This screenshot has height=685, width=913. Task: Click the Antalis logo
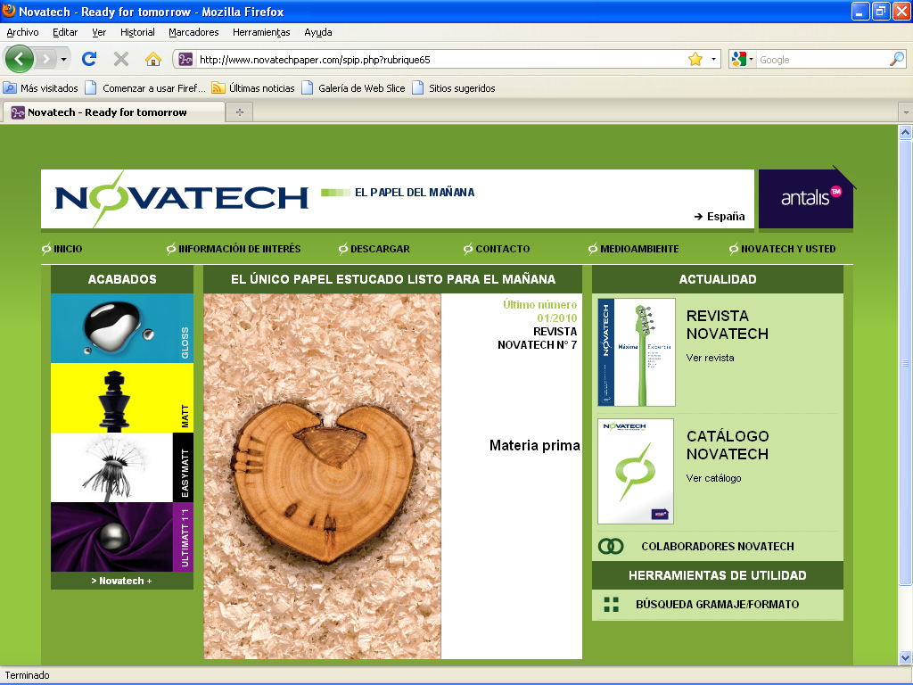pyautogui.click(x=806, y=198)
